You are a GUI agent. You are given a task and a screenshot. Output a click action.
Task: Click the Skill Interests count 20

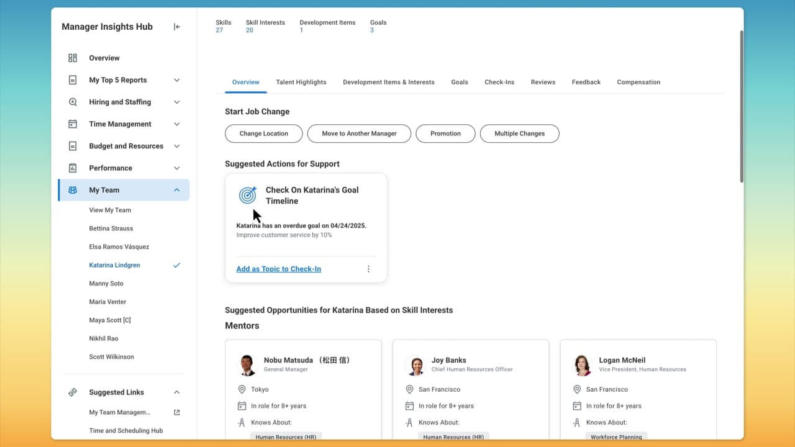click(x=250, y=30)
